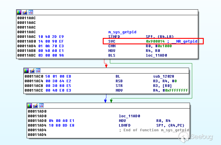Click operand SP!, {R4,PC}
Screen dimensions: 221x145
click(170, 125)
